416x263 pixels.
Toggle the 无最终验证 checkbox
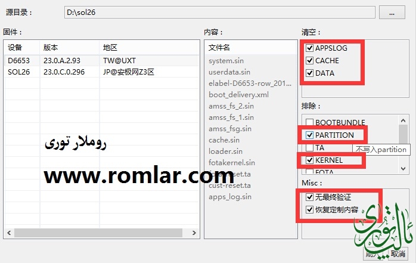click(309, 197)
